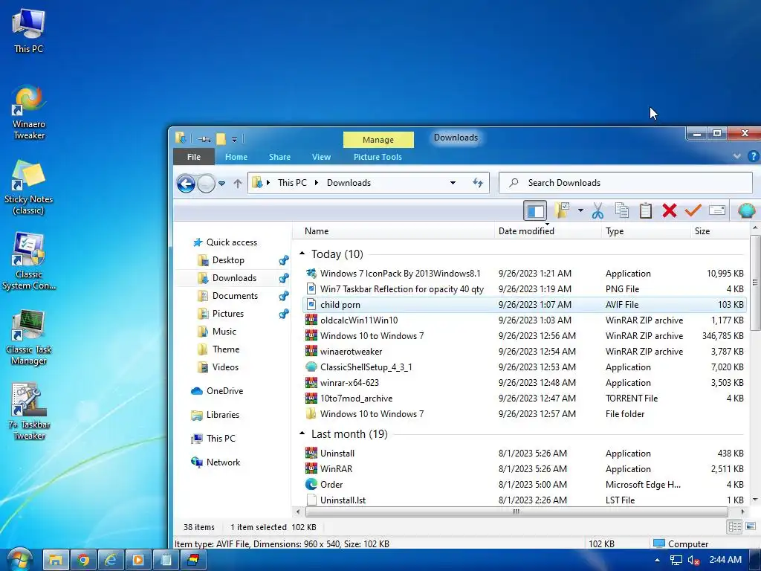761x571 pixels.
Task: Click the yellow Manage contextual tab
Action: 378,140
